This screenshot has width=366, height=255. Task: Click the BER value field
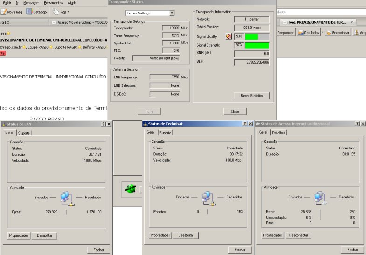(252, 62)
